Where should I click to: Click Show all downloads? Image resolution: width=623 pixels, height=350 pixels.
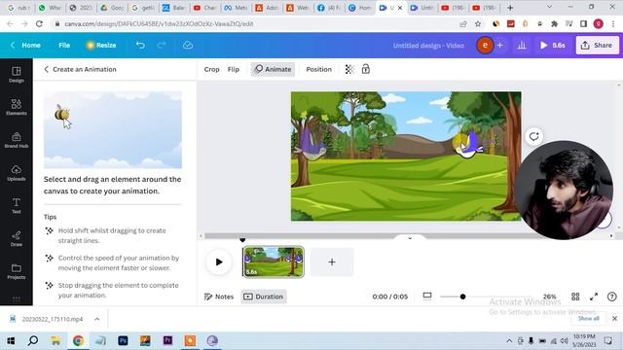(x=588, y=318)
